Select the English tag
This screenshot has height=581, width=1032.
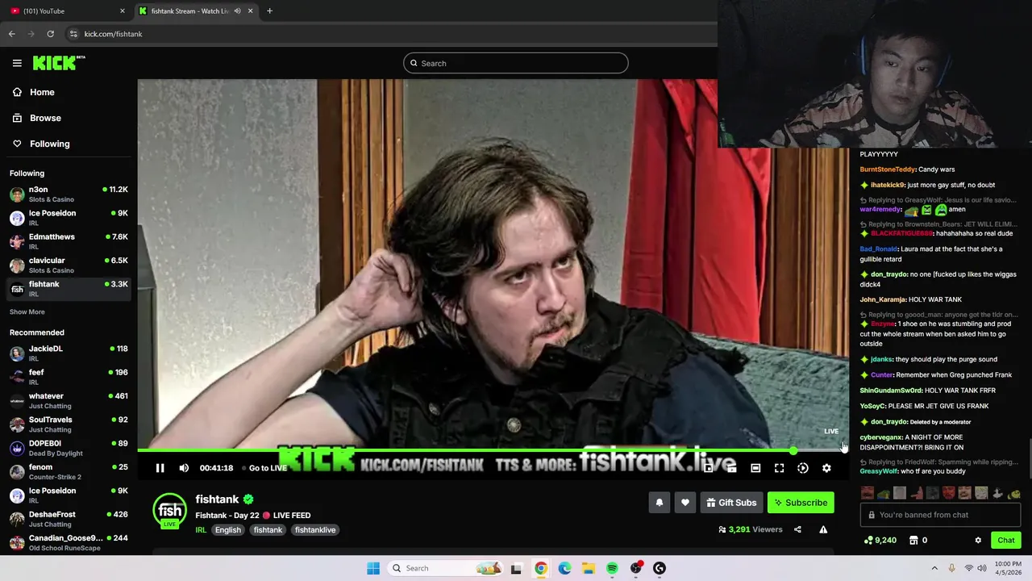click(x=228, y=530)
